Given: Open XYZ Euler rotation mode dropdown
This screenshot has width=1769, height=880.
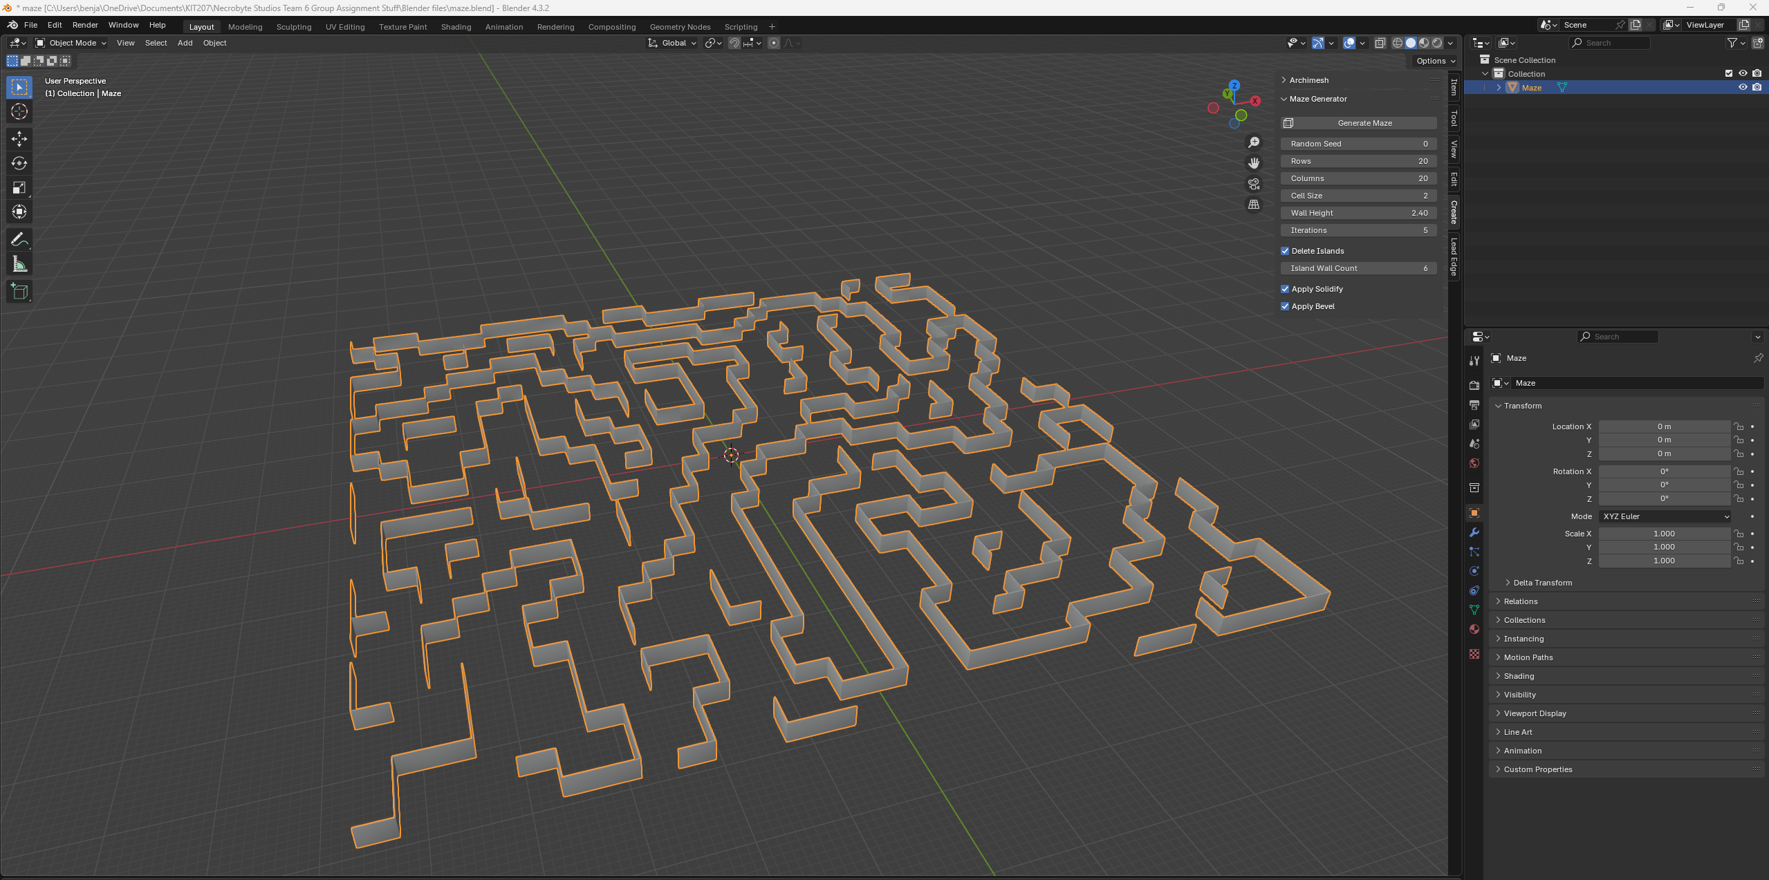Looking at the screenshot, I should point(1665,516).
